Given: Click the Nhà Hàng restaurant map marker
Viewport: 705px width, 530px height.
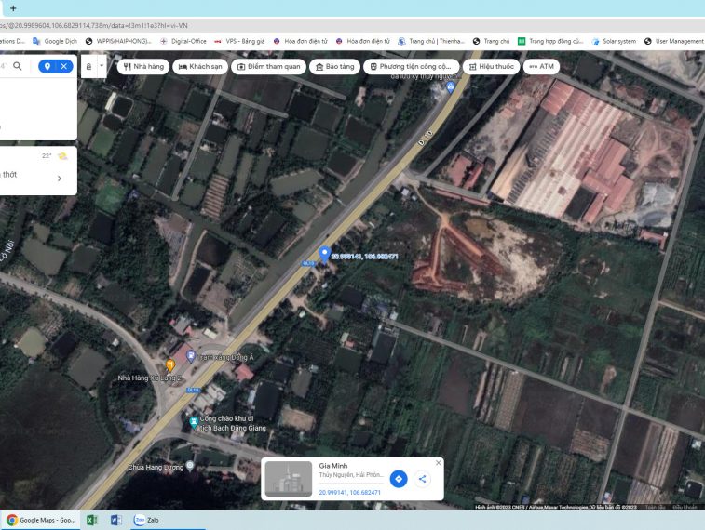Looking at the screenshot, I should (x=169, y=365).
